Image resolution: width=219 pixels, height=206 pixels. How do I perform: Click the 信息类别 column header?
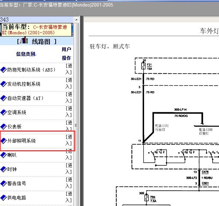pos(27,54)
